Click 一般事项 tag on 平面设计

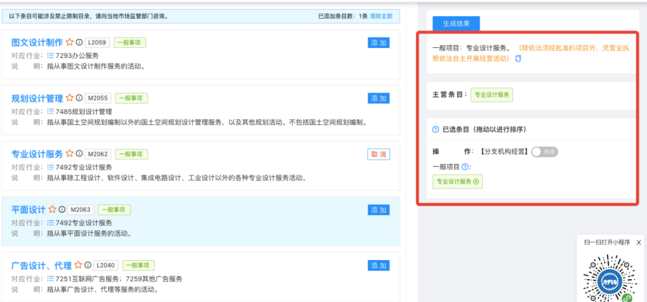tap(114, 209)
